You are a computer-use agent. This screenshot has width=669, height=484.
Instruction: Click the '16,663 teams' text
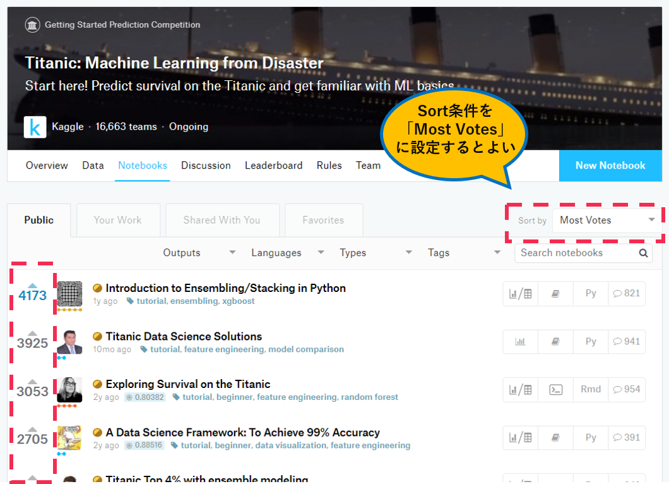coord(126,127)
